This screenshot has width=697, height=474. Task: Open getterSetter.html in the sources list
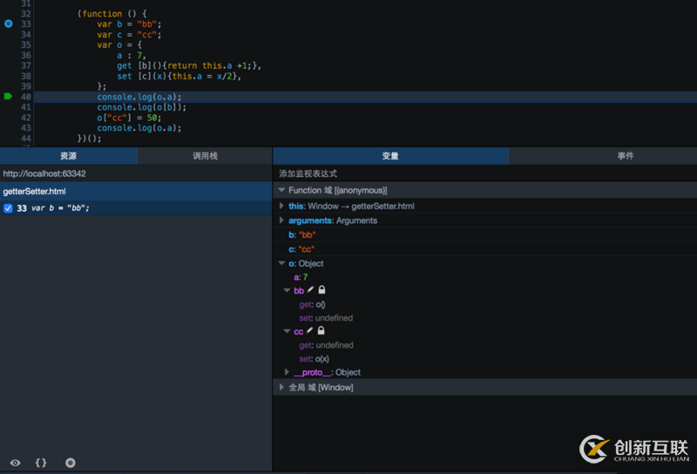[x=35, y=191]
